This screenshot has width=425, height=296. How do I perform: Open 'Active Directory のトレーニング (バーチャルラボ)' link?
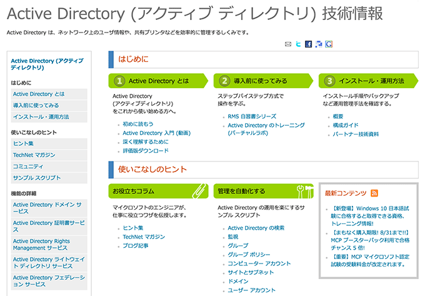tap(266, 129)
